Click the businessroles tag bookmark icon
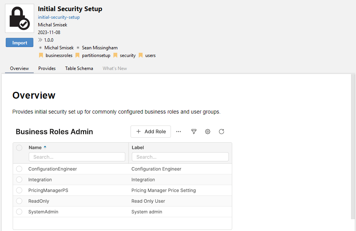356x231 pixels. pyautogui.click(x=41, y=55)
